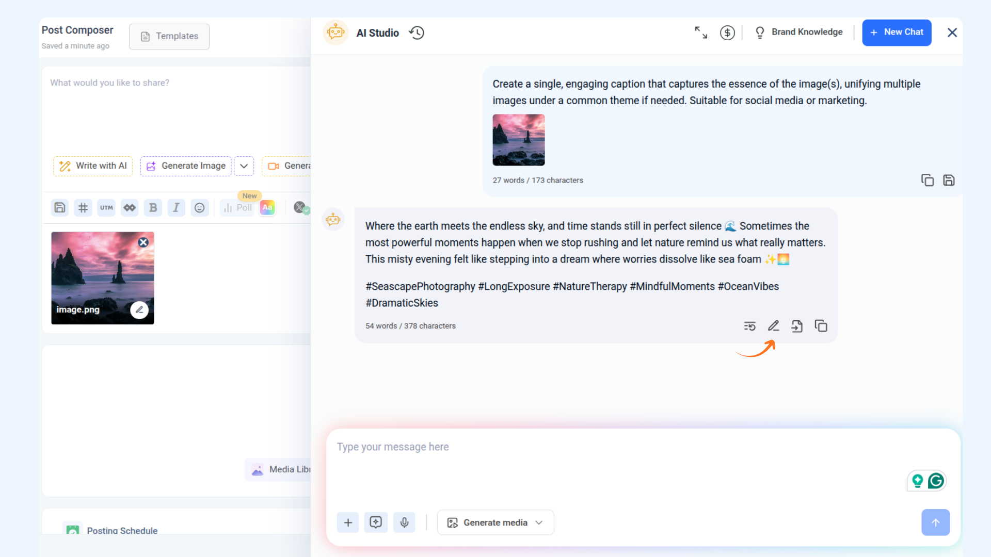Open the Templates menu
Screen dimensions: 991x557
click(169, 36)
